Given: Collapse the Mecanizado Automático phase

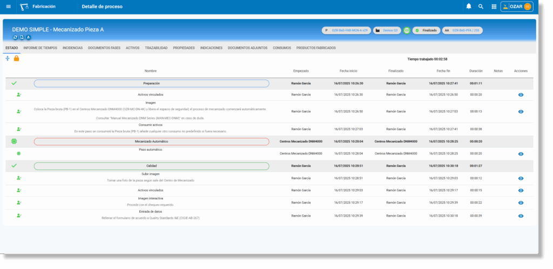Looking at the screenshot, I should (151, 142).
